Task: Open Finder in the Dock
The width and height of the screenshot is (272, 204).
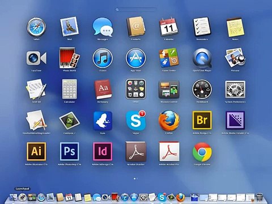Action: pyautogui.click(x=13, y=197)
